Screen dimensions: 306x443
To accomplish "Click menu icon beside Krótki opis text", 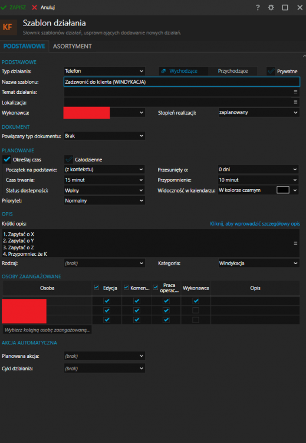I will coord(295,243).
